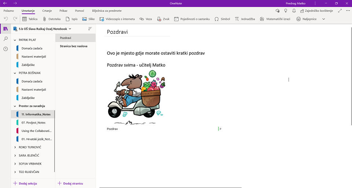Open Domaća zadaća under PETRA BOŠNJAK
Image resolution: width=352 pixels, height=188 pixels.
tap(33, 81)
